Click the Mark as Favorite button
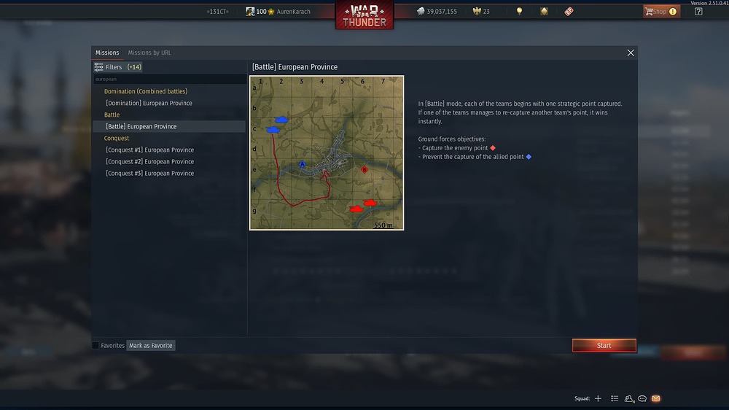This screenshot has height=410, width=729. click(x=151, y=345)
